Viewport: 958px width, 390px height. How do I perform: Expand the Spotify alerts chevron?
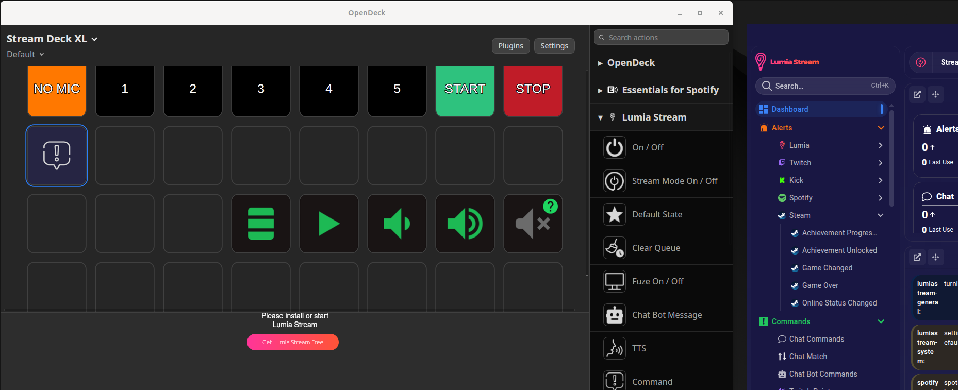(881, 198)
